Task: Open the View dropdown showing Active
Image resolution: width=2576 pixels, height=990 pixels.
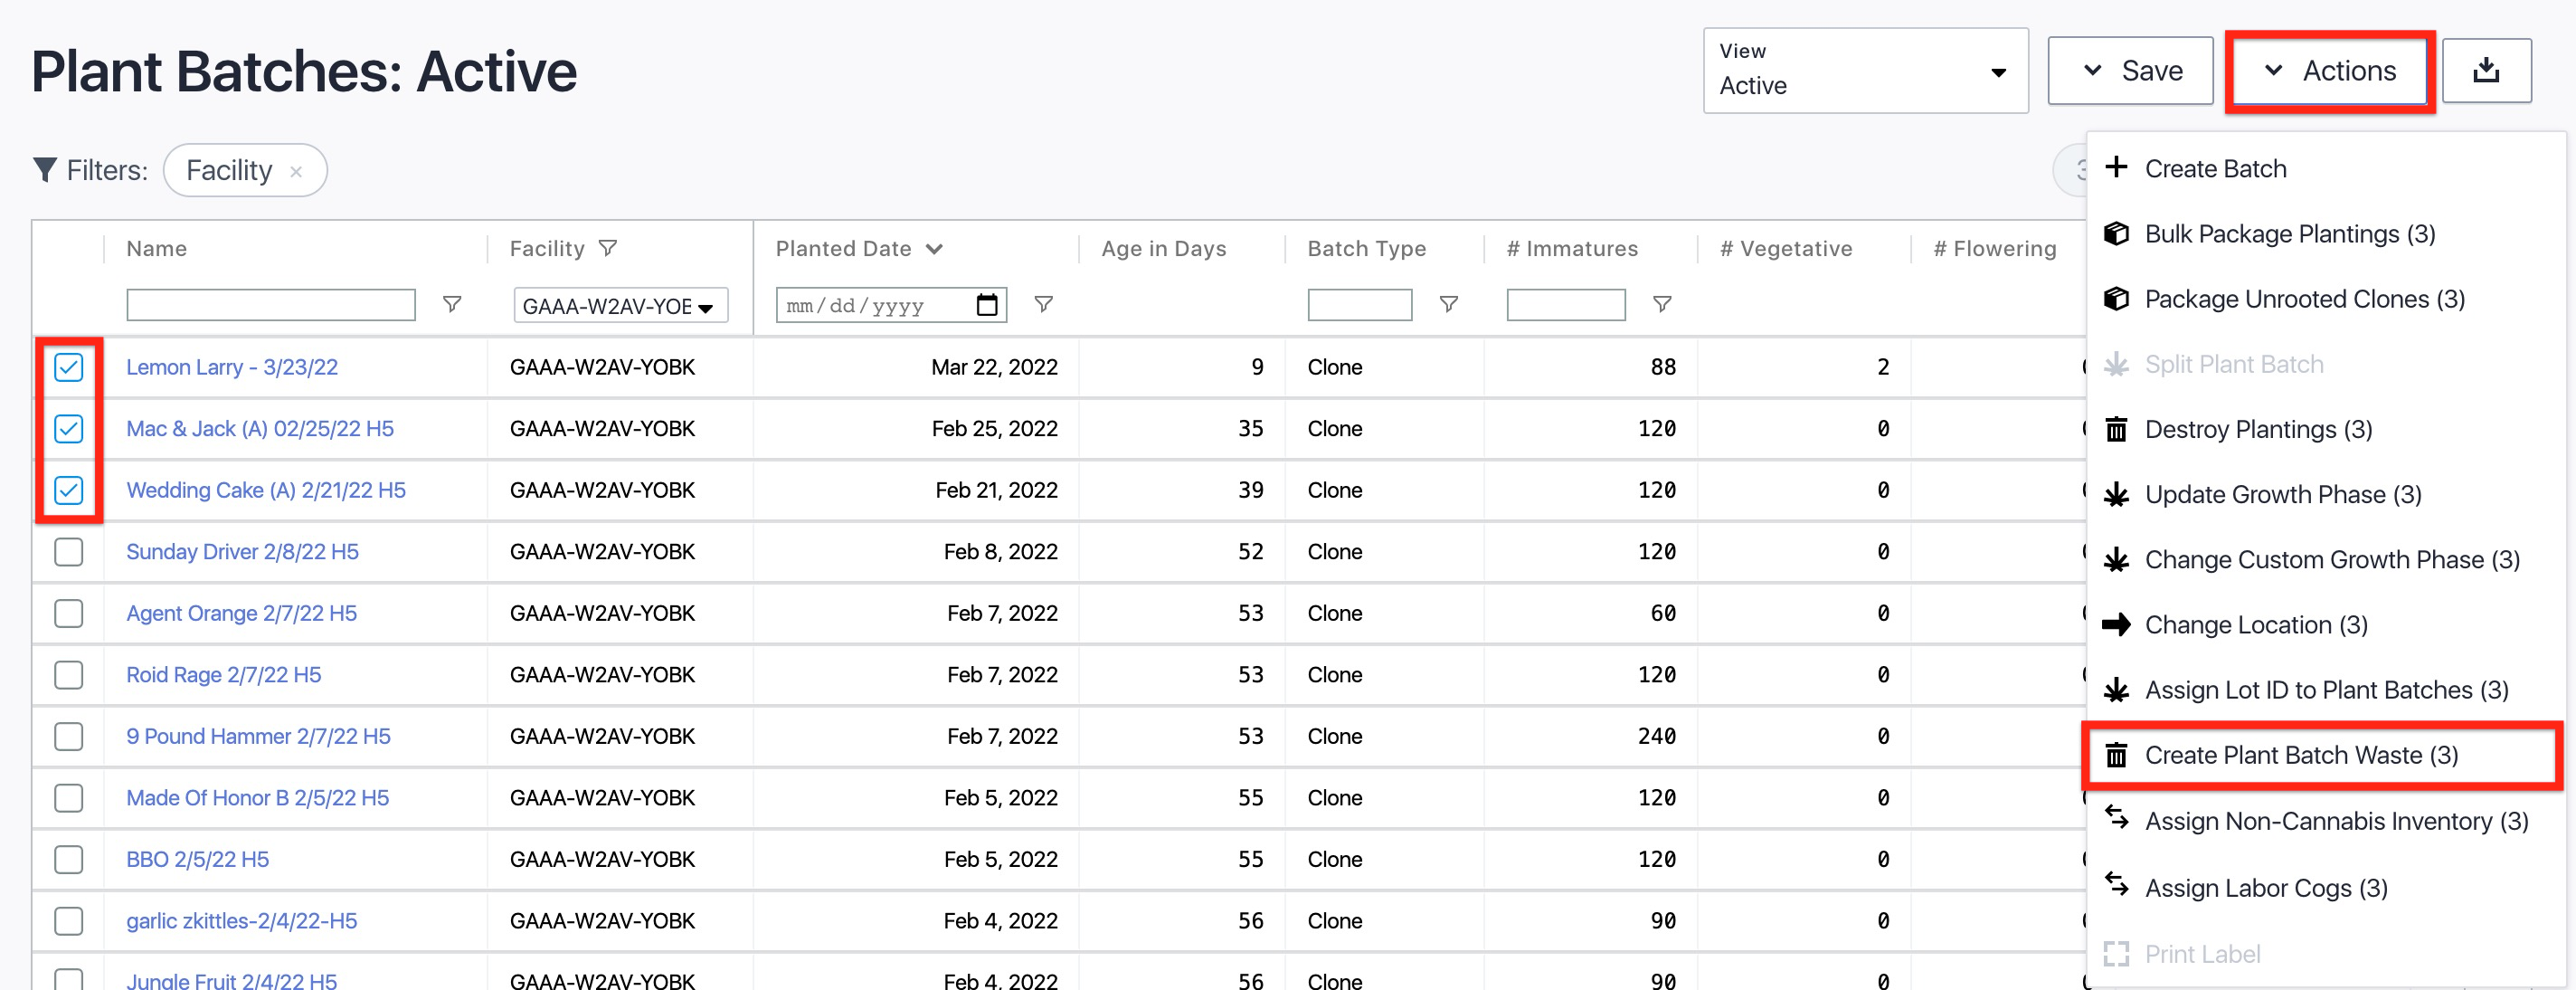Action: pyautogui.click(x=1865, y=70)
